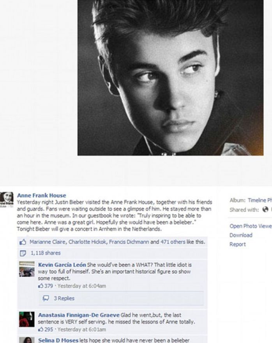This screenshot has width=272, height=343.
Task: Click the speech bubble icon by 3 Replies
Action: click(46, 299)
